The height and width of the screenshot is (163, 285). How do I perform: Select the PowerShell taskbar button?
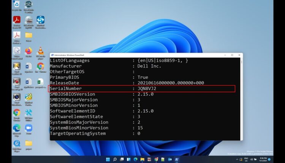coord(177,159)
